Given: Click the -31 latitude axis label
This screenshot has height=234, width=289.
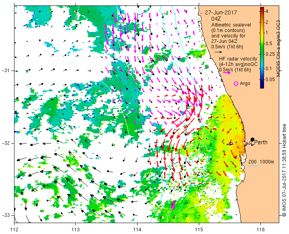Looking at the screenshot, I should tap(5, 71).
